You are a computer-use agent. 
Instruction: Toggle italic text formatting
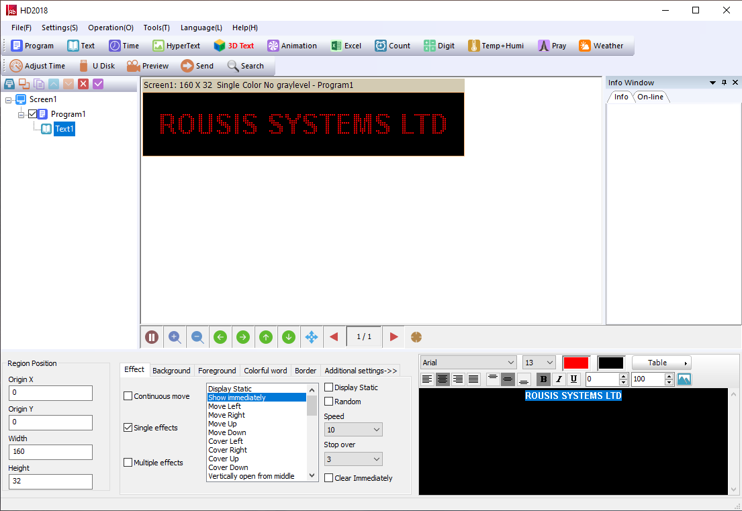click(559, 379)
